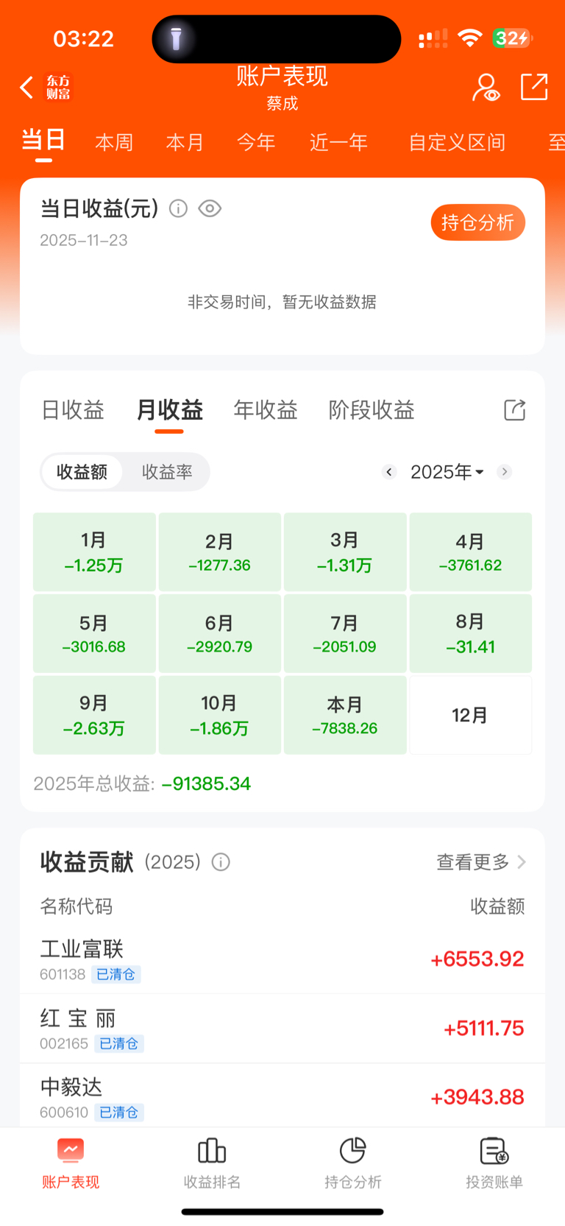
Task: Open the 工业富联 stock row
Action: click(282, 959)
